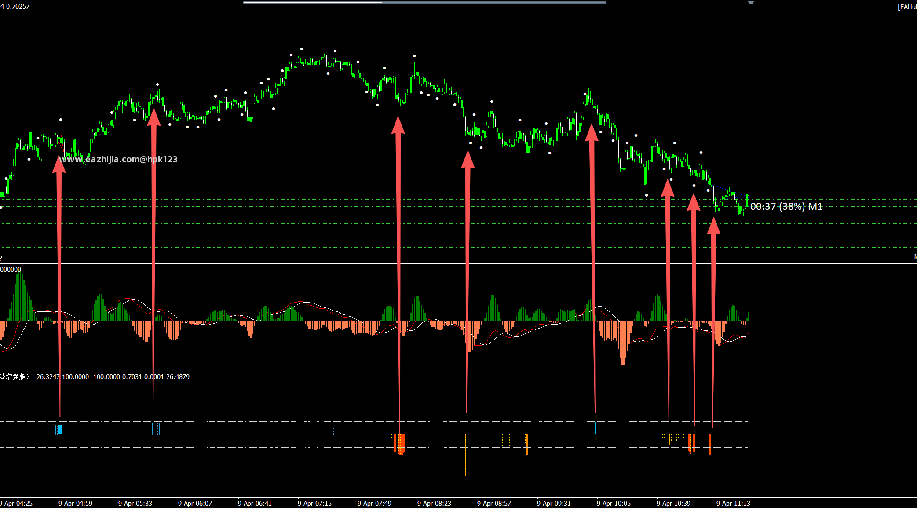
Task: Click the 9 Apr 09:31 time label
Action: 554,503
